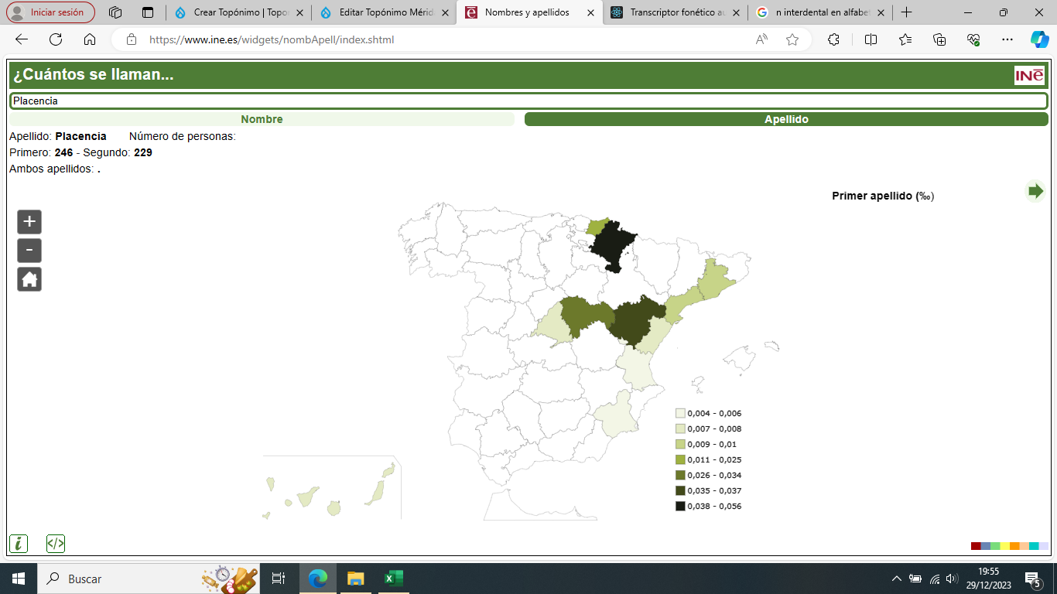The width and height of the screenshot is (1057, 594).
Task: Open the information icon at bottom left
Action: tap(19, 544)
